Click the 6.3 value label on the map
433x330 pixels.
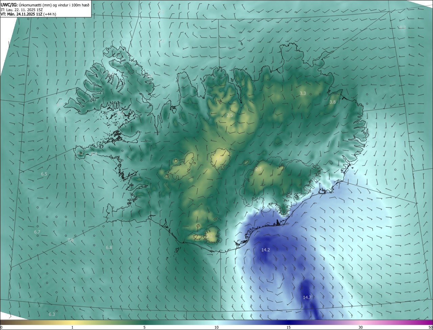point(52,314)
